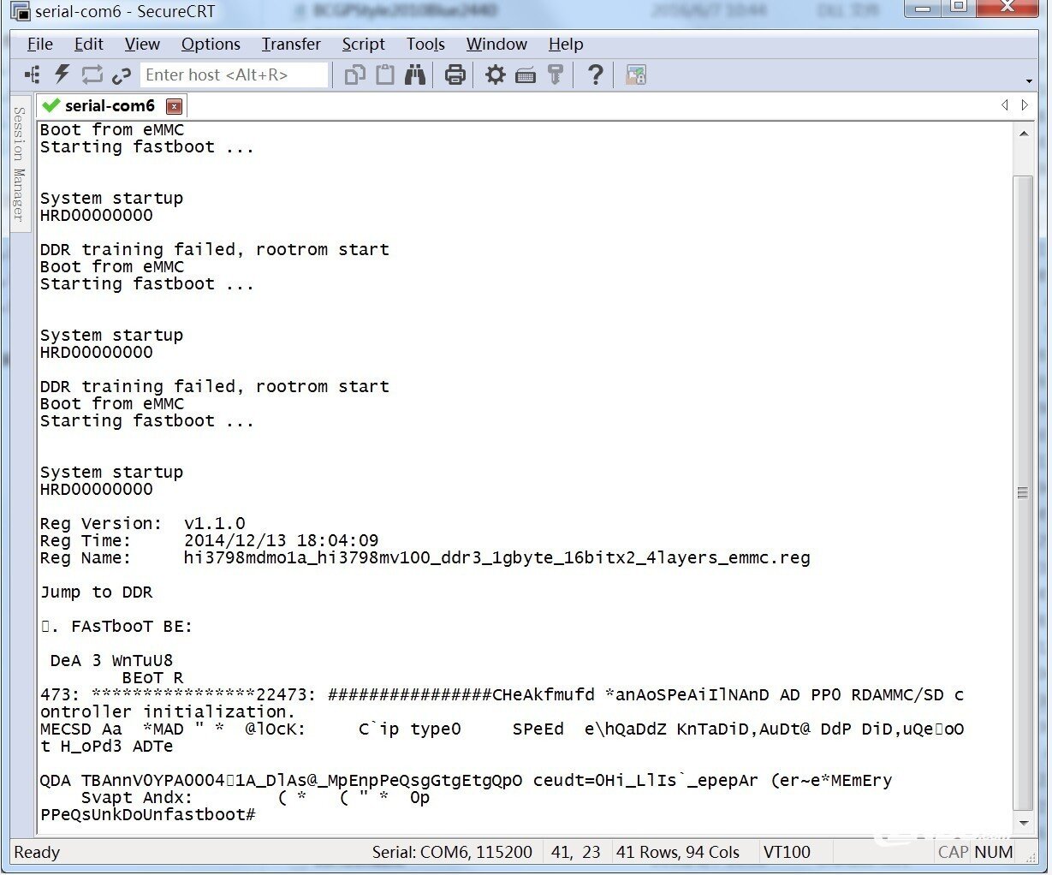This screenshot has width=1052, height=875.
Task: Click the Print icon
Action: tap(455, 75)
